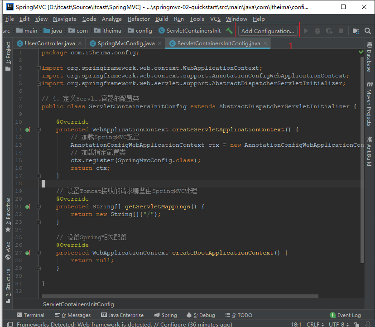
Task: Toggle the Structure tool window
Action: pos(8,281)
